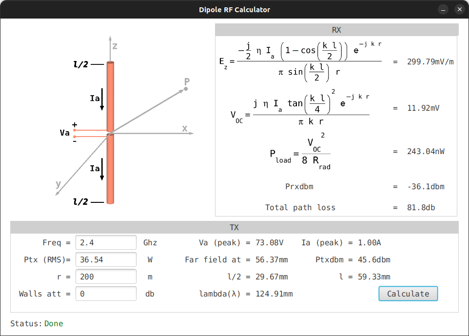Viewport: 469px width, 336px height.
Task: Select the Ez result 299.79mV/m
Action: [x=430, y=61]
